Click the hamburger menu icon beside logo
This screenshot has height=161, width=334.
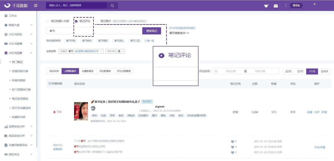(x=35, y=5)
